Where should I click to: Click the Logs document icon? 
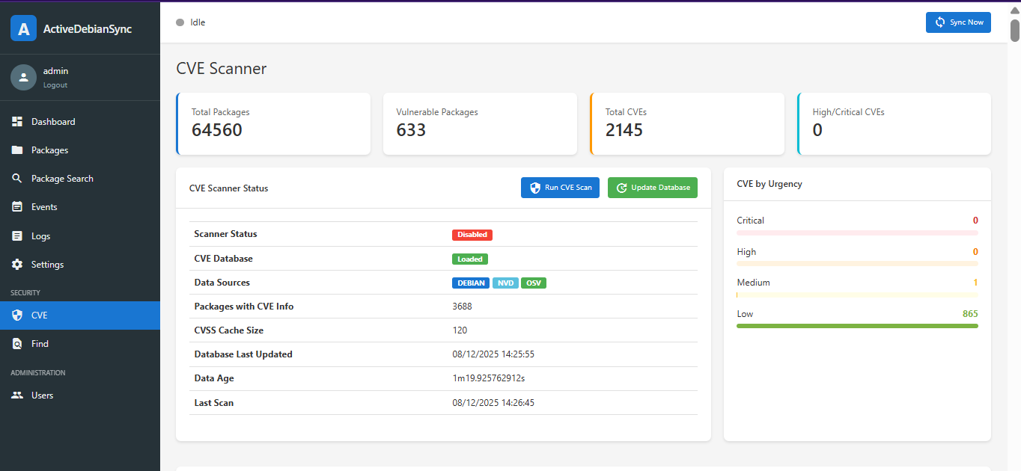(x=17, y=236)
